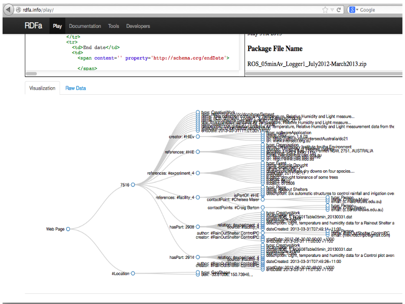Reload the page with the refresh icon
405x304 pixels.
pyautogui.click(x=339, y=10)
